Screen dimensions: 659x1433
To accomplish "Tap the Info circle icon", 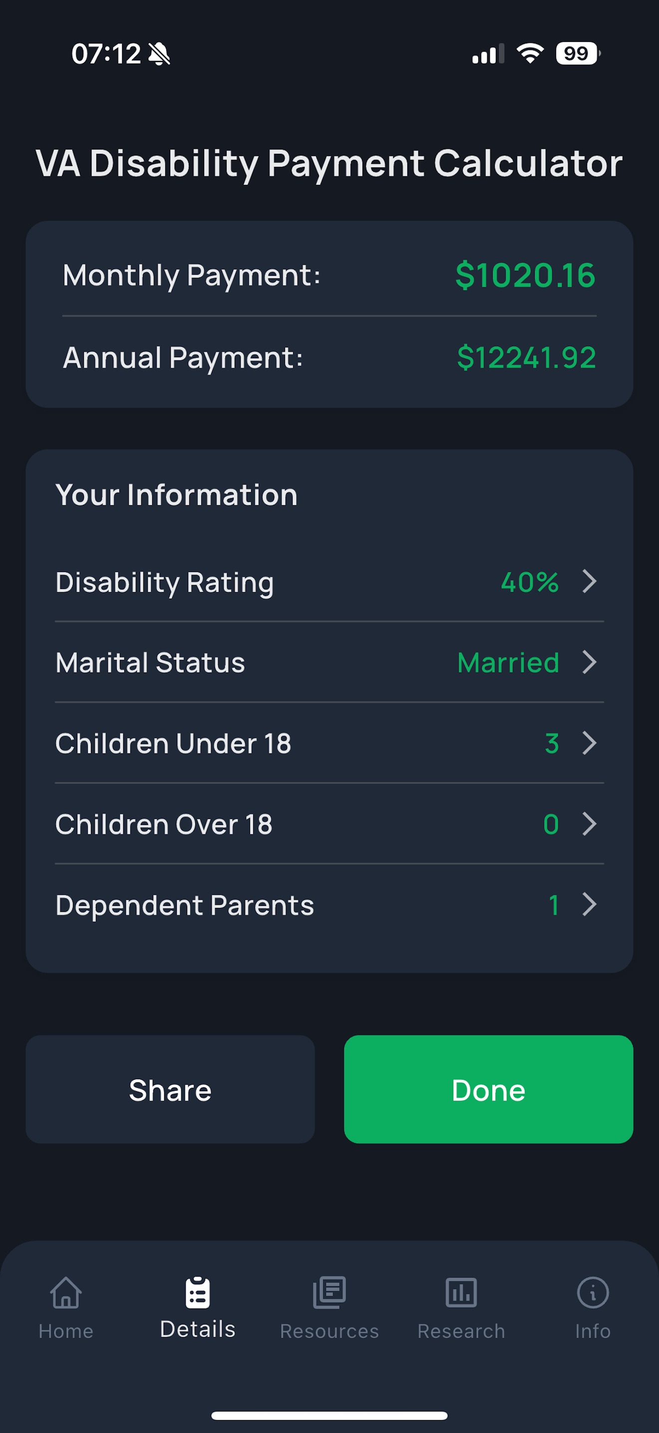I will [593, 1292].
